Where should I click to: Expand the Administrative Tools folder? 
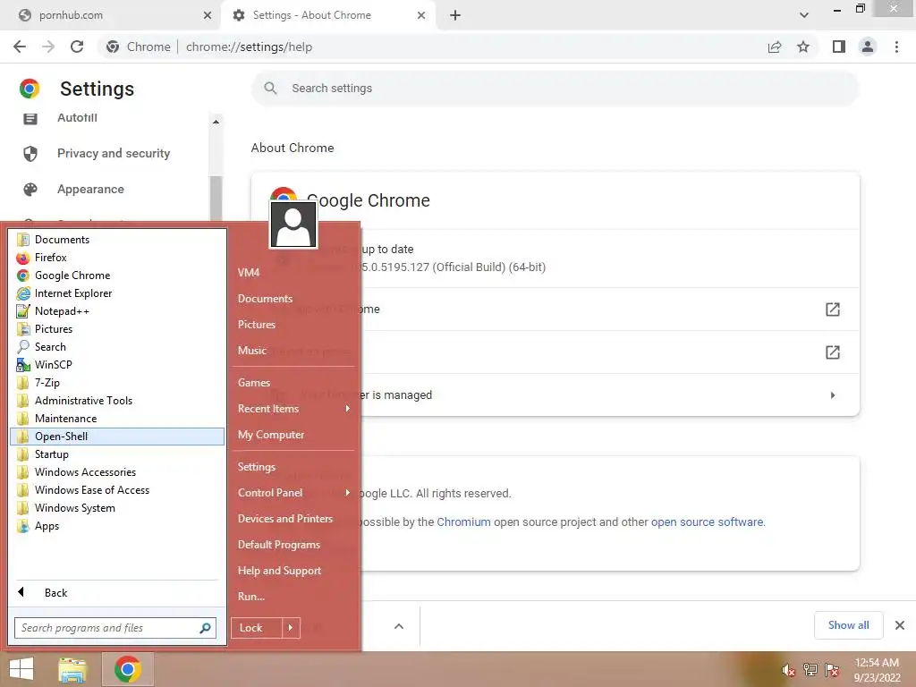click(117, 400)
